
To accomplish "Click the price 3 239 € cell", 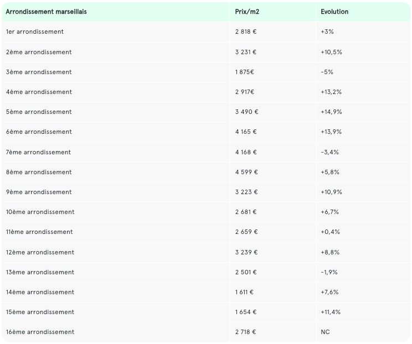I will [246, 252].
